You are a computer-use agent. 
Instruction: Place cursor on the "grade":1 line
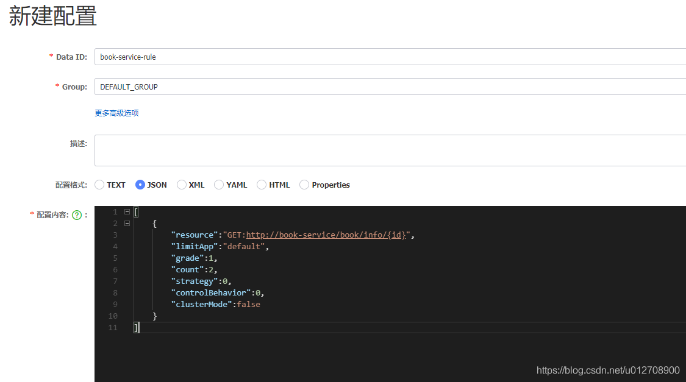click(x=195, y=258)
